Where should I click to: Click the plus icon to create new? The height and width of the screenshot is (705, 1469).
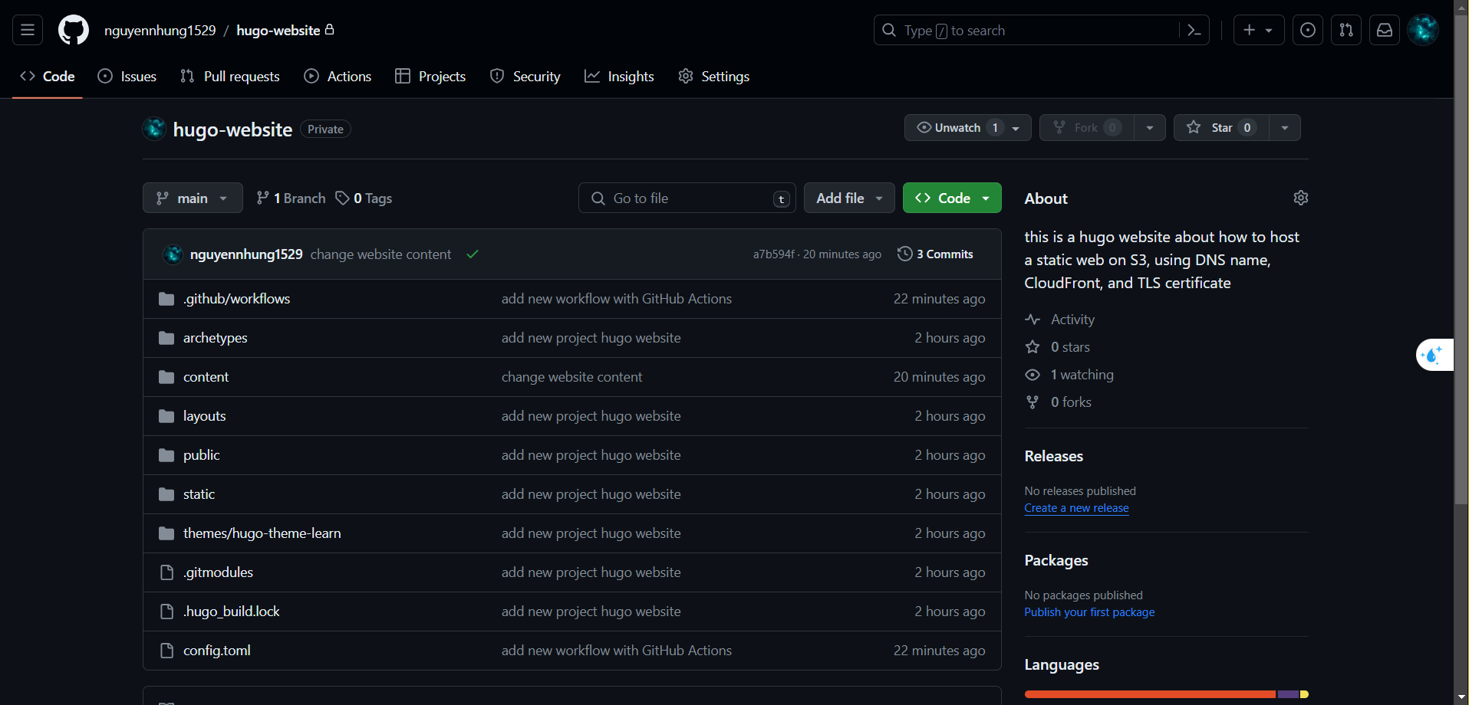point(1250,30)
